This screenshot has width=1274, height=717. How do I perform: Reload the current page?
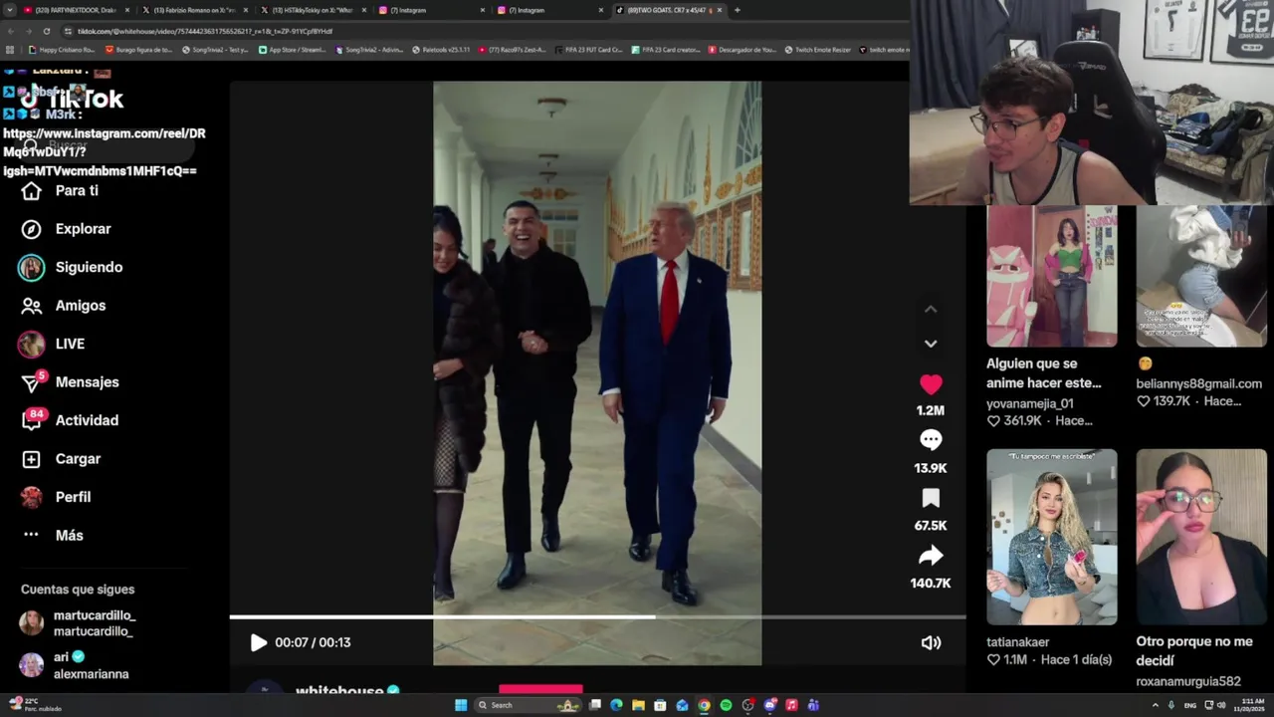pyautogui.click(x=46, y=31)
